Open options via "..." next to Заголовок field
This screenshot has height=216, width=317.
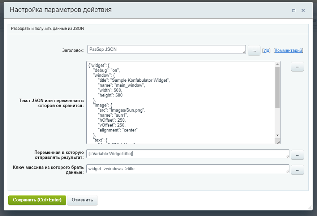tap(254, 50)
